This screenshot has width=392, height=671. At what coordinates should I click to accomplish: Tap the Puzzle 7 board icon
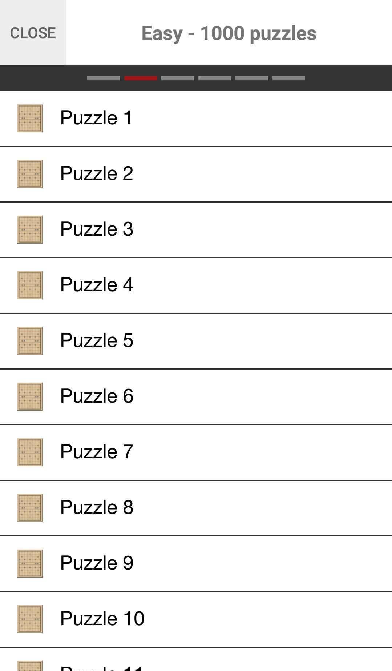(30, 452)
